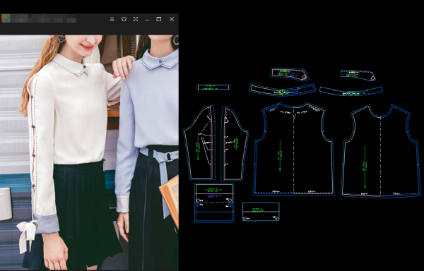Select the bodice pattern piece with deep round neckline
The height and width of the screenshot is (271, 424).
[381, 151]
